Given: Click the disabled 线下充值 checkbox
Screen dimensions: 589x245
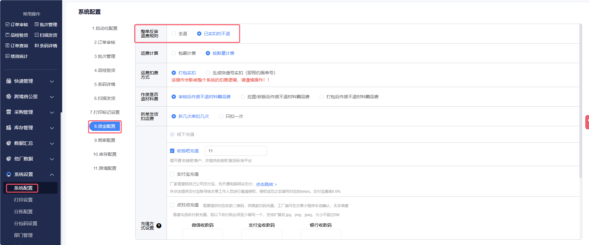Looking at the screenshot, I should (172, 134).
